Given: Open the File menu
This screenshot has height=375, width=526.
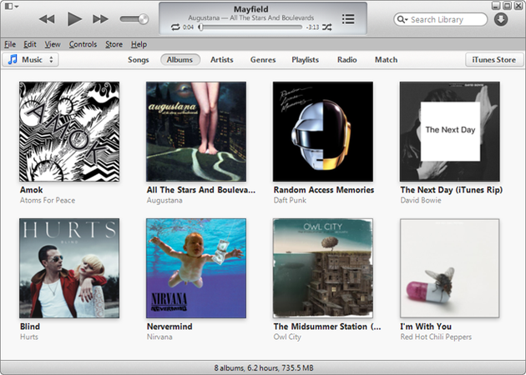Looking at the screenshot, I should [x=10, y=44].
